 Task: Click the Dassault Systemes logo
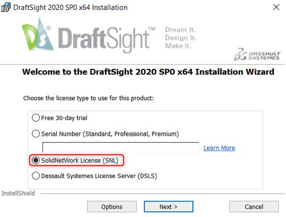coord(257,54)
